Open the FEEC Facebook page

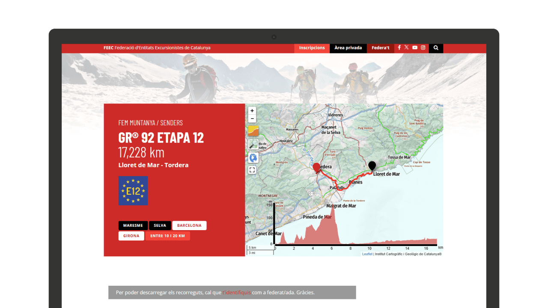pos(399,47)
